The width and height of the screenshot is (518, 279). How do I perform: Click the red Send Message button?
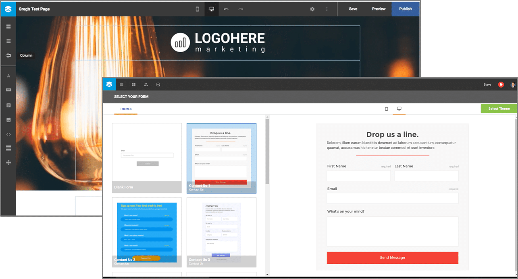pos(393,258)
